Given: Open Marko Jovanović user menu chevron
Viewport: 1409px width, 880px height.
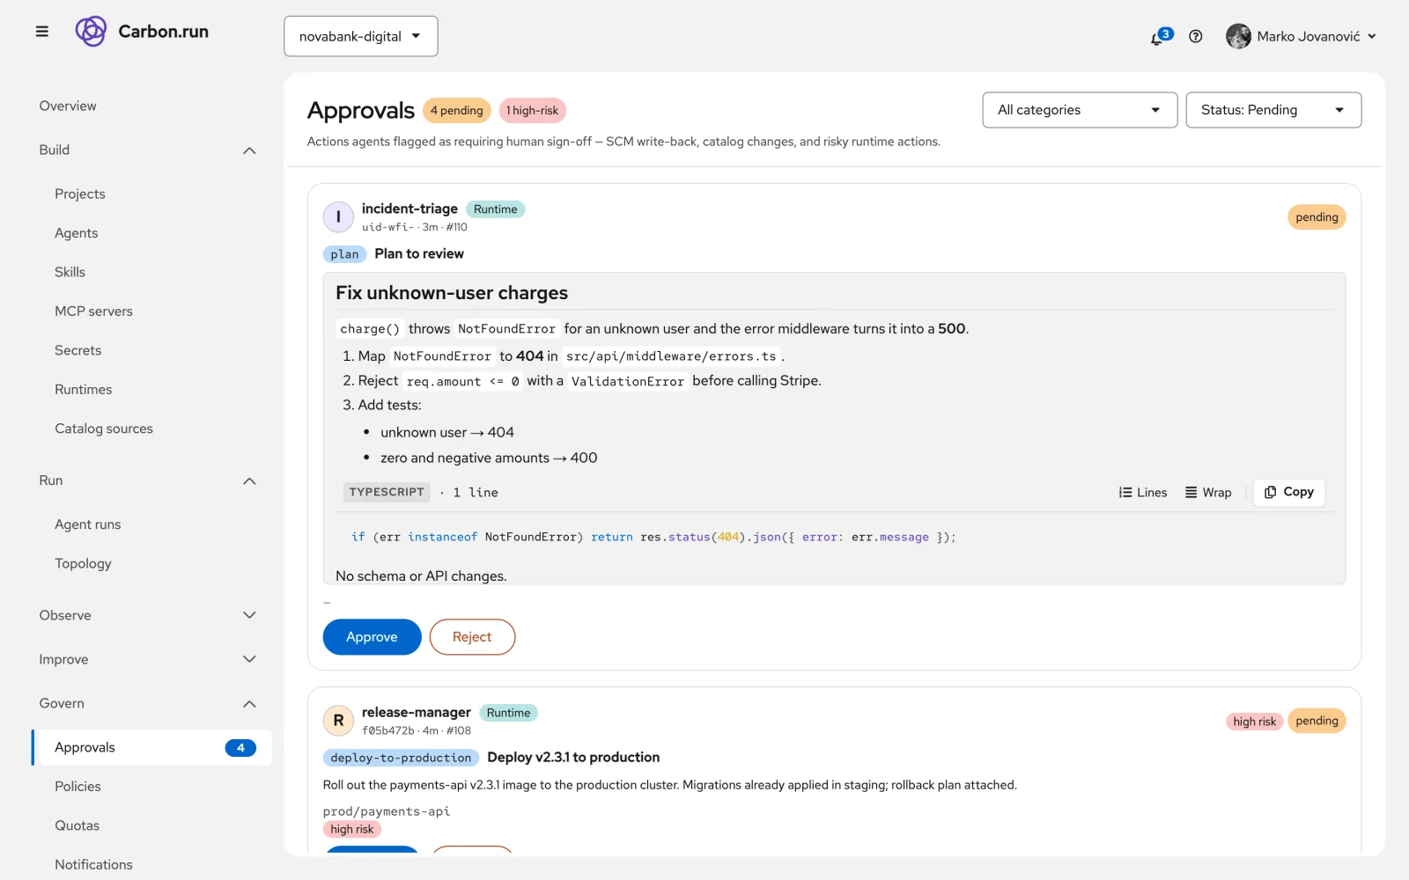Looking at the screenshot, I should [x=1372, y=36].
